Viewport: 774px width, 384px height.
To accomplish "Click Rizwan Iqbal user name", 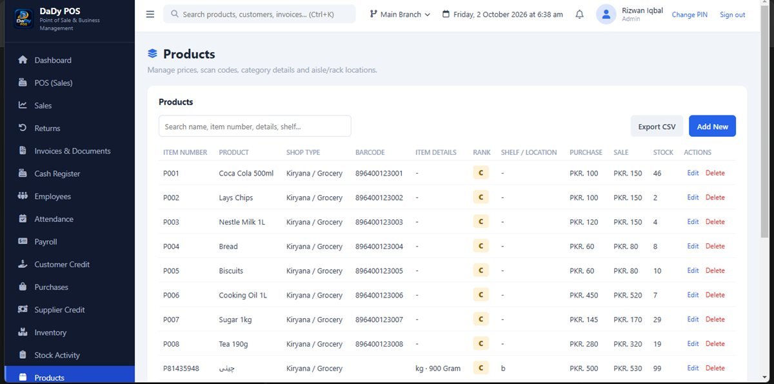I will 642,10.
